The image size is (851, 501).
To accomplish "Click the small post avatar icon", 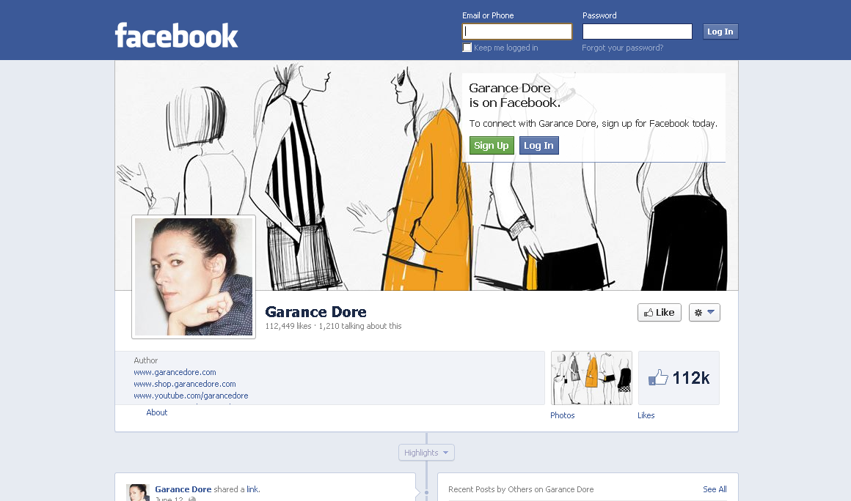I will pyautogui.click(x=137, y=492).
